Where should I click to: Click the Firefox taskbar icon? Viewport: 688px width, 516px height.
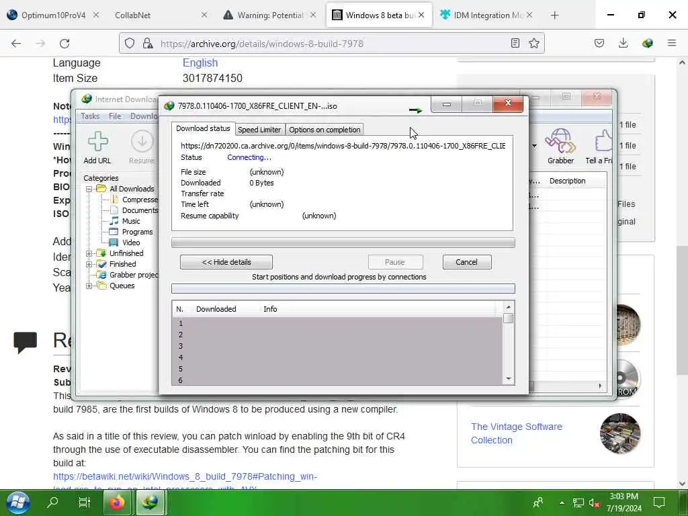(117, 503)
